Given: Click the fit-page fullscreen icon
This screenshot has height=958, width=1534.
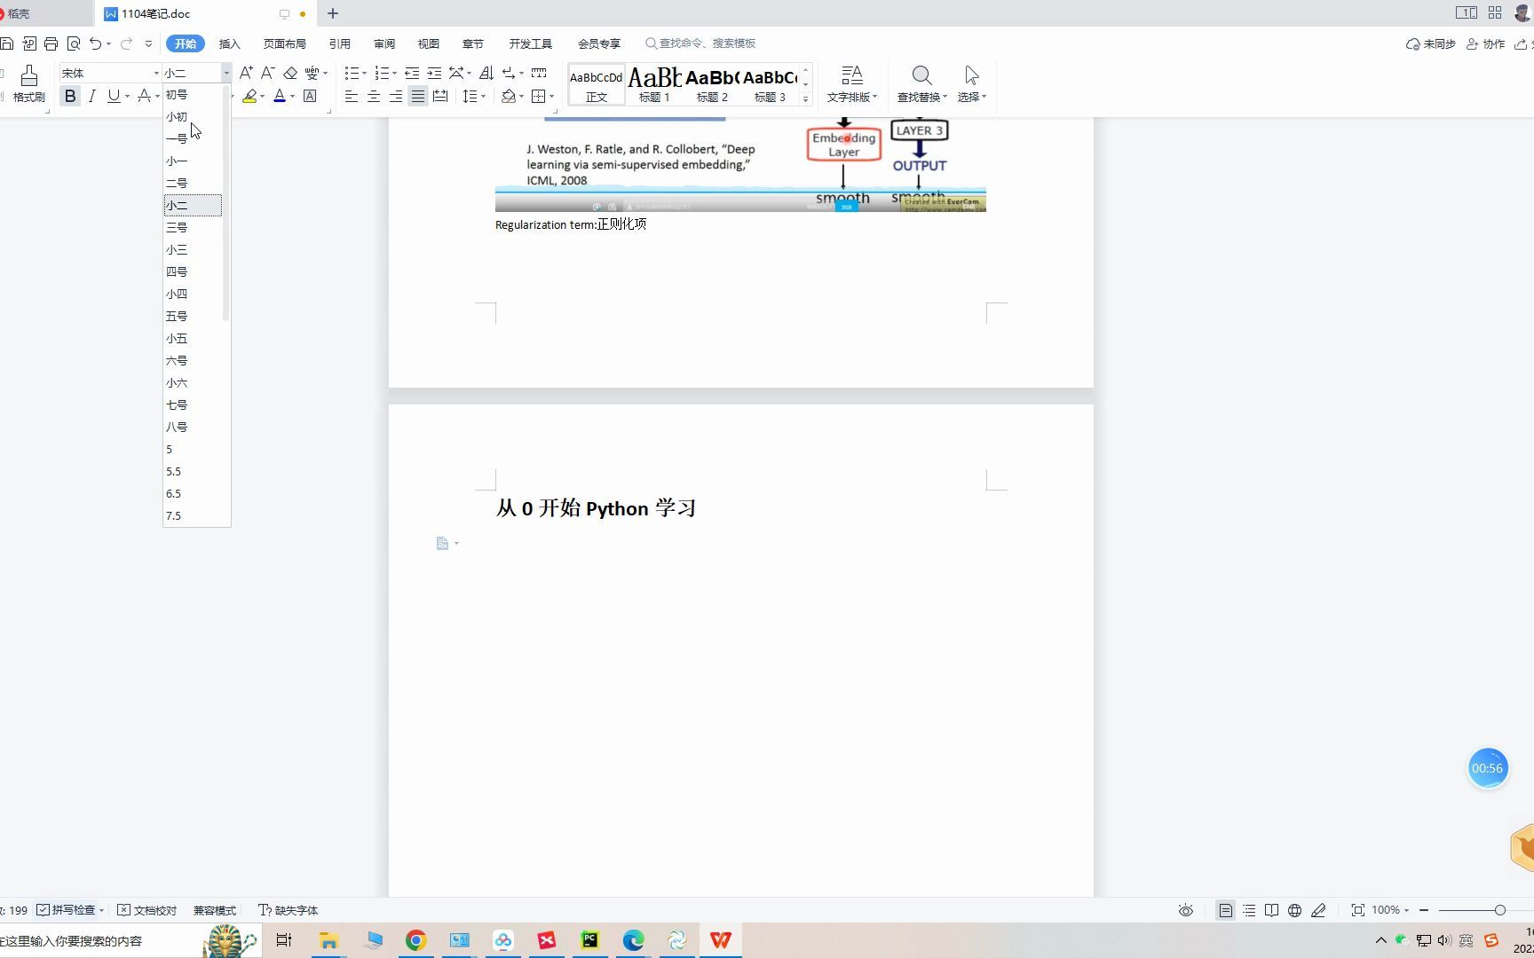Looking at the screenshot, I should click(x=1357, y=910).
